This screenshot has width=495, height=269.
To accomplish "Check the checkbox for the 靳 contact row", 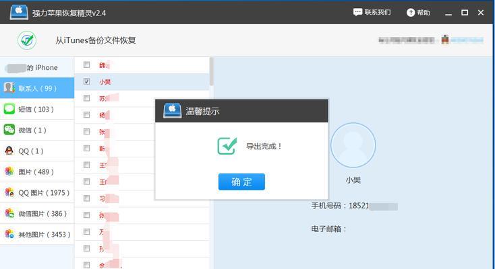I will point(86,148).
